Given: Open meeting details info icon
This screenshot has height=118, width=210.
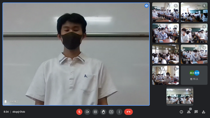Looking at the screenshot, I should [181, 112].
